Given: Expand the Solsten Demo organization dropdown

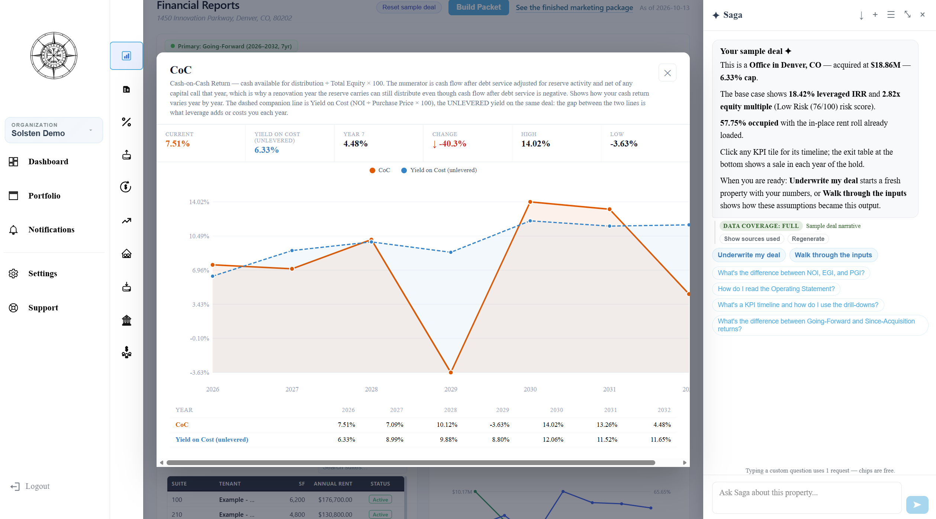Looking at the screenshot, I should pos(54,130).
